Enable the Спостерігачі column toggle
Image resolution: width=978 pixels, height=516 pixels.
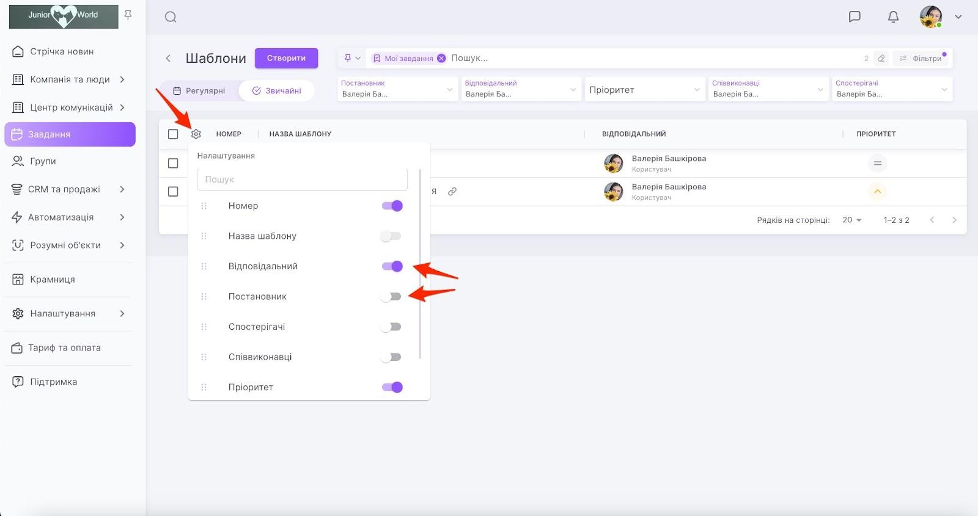[391, 327]
